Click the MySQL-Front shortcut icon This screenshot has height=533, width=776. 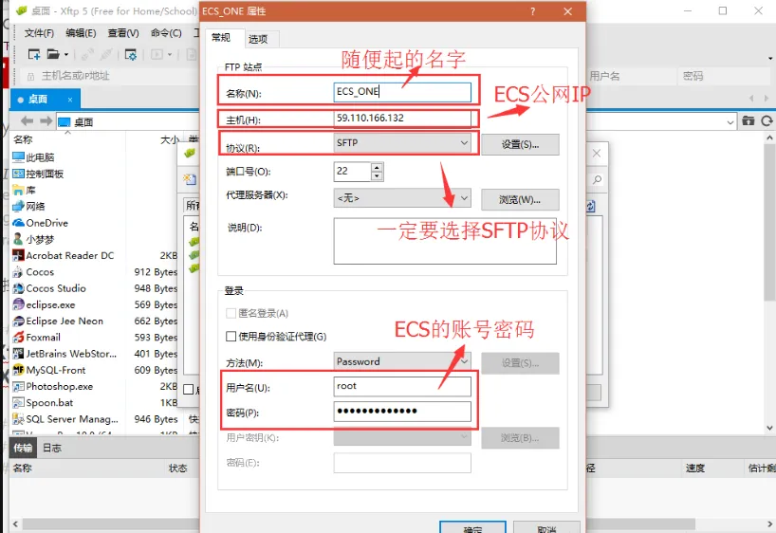(x=18, y=370)
